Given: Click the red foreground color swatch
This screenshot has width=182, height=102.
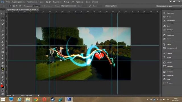Looking at the screenshot, I should 2,86.
